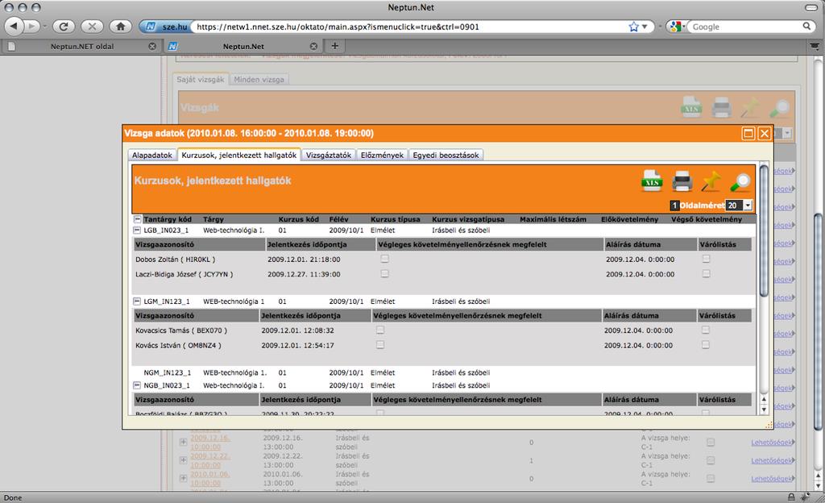Select Kurzusok, jelentkezett hallgatók tab
The height and width of the screenshot is (503, 825).
click(x=238, y=155)
